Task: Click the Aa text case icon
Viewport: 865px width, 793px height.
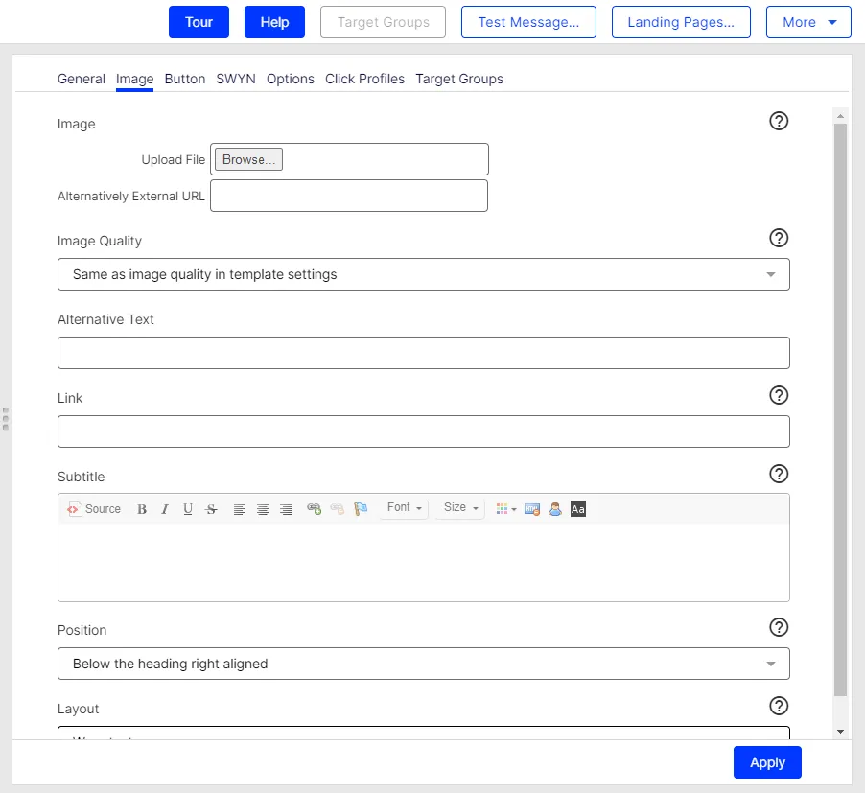Action: click(578, 509)
